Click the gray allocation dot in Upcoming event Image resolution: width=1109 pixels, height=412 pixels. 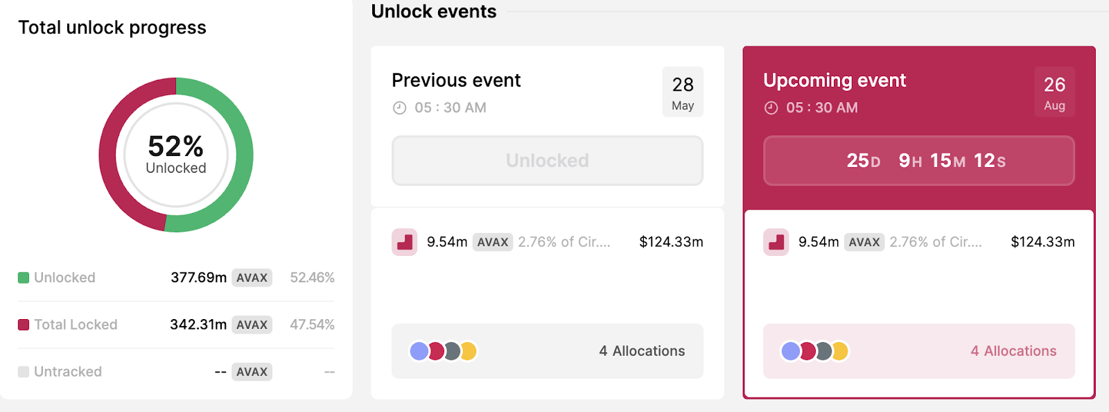823,352
